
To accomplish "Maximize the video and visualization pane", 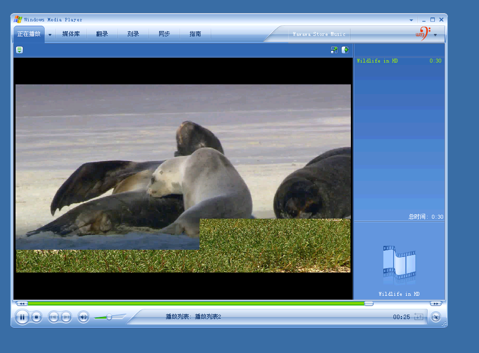I will click(x=334, y=50).
